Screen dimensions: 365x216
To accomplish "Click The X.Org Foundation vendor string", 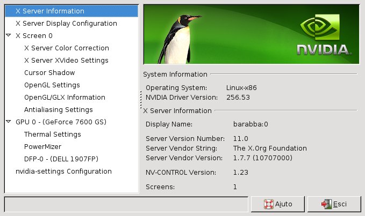I will (x=270, y=148).
